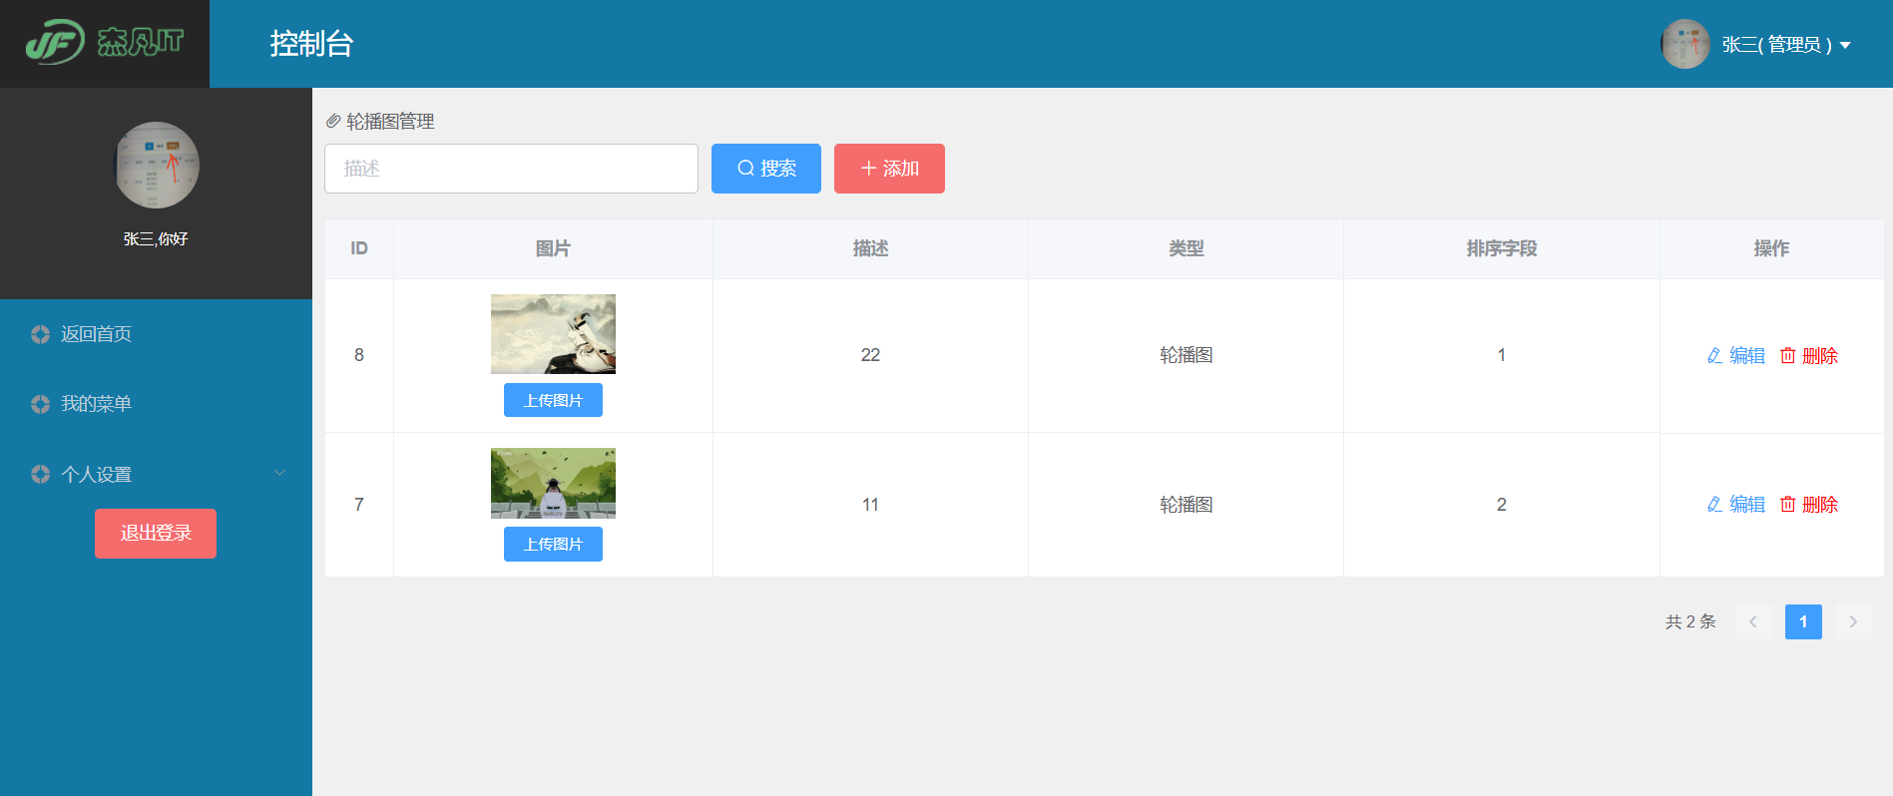
Task: Expand the 个人设置 sidebar menu
Action: point(157,474)
